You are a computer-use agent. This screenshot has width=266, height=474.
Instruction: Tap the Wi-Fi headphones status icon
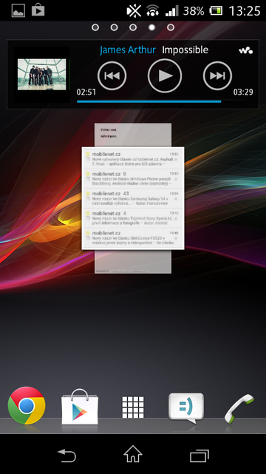tap(153, 11)
